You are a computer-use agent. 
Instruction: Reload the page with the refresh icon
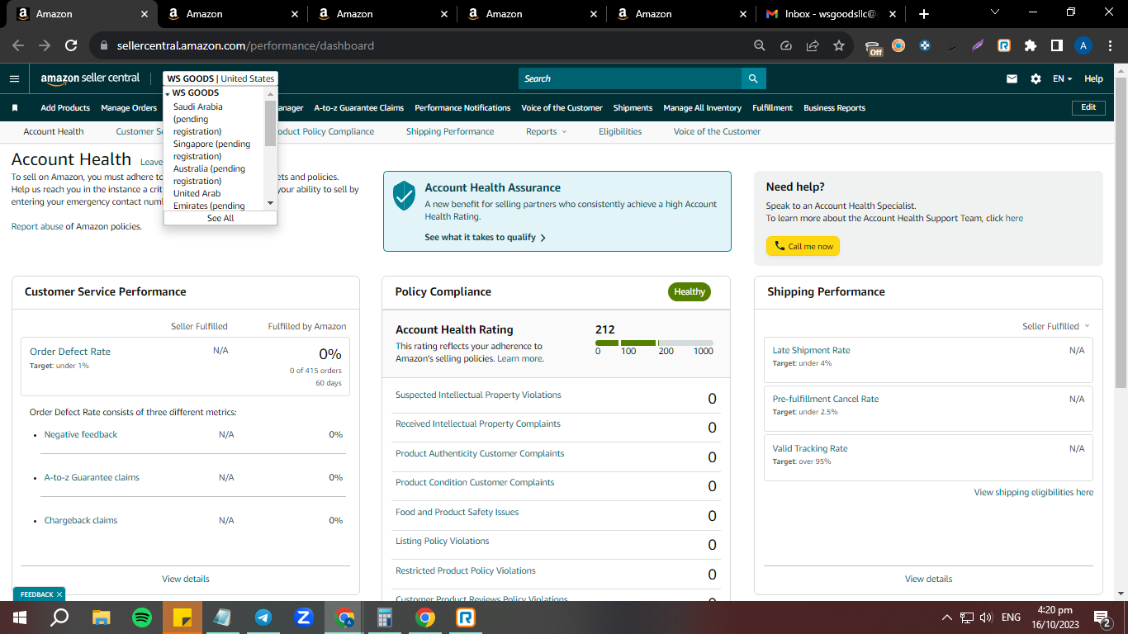[71, 46]
